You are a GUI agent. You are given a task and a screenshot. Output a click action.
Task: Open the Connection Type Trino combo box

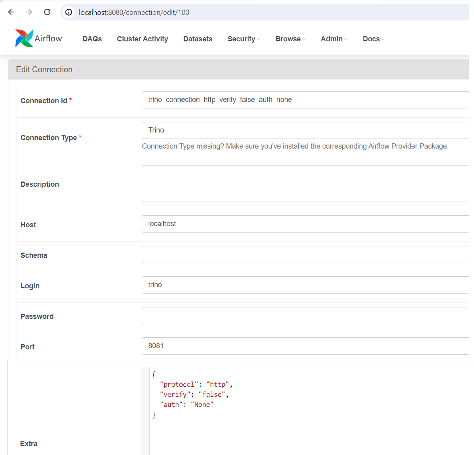tap(305, 131)
